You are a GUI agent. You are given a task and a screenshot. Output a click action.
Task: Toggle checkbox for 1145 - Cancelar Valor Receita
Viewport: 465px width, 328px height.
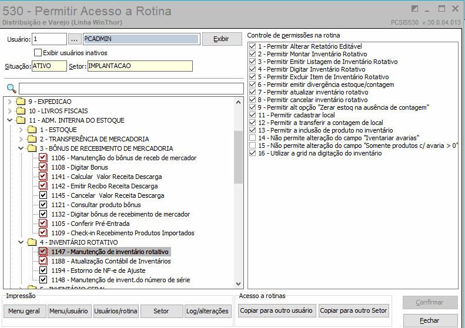[43, 195]
